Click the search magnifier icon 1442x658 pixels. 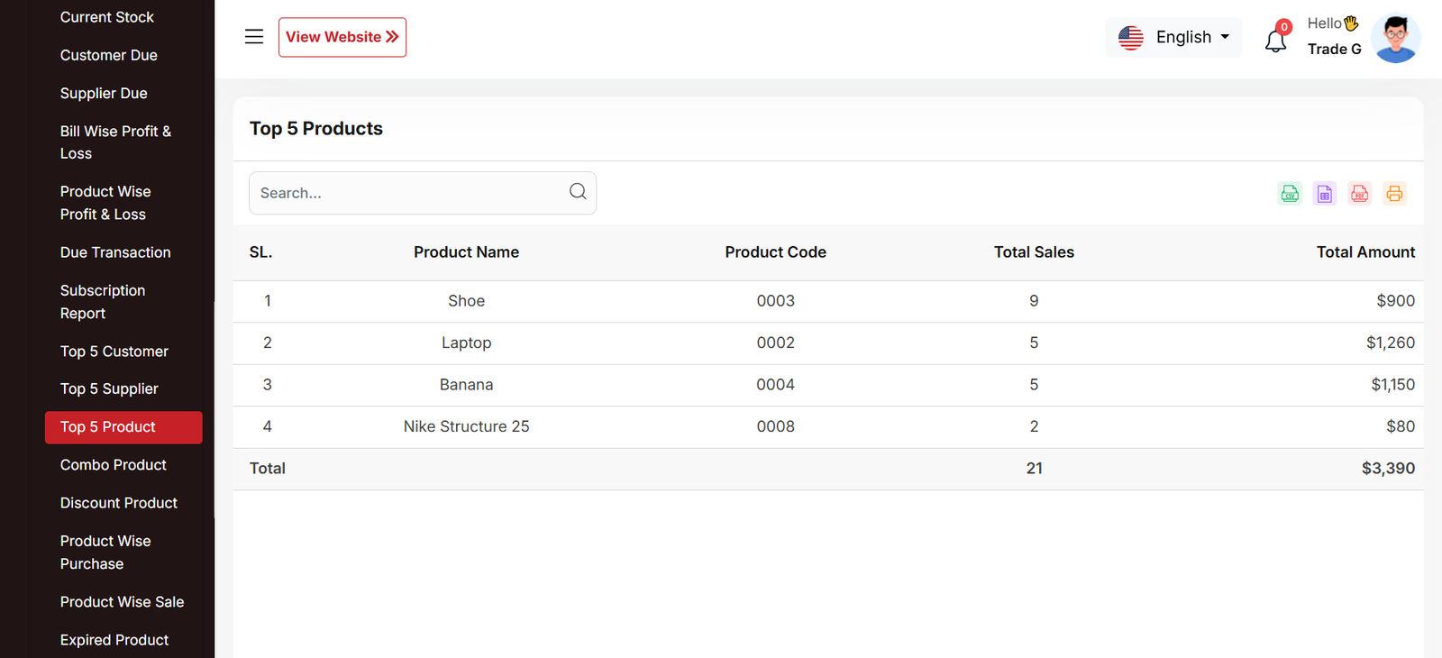pyautogui.click(x=578, y=192)
